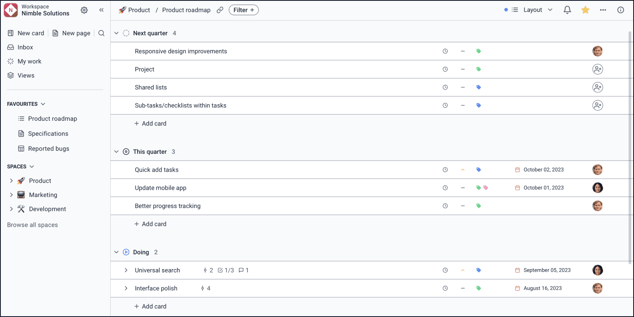Open Better progress tracking card
The width and height of the screenshot is (634, 317).
coord(168,206)
